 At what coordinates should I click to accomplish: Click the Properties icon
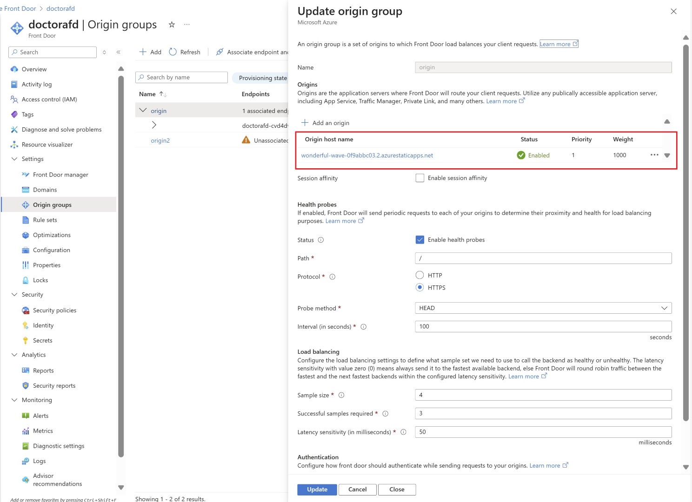26,265
